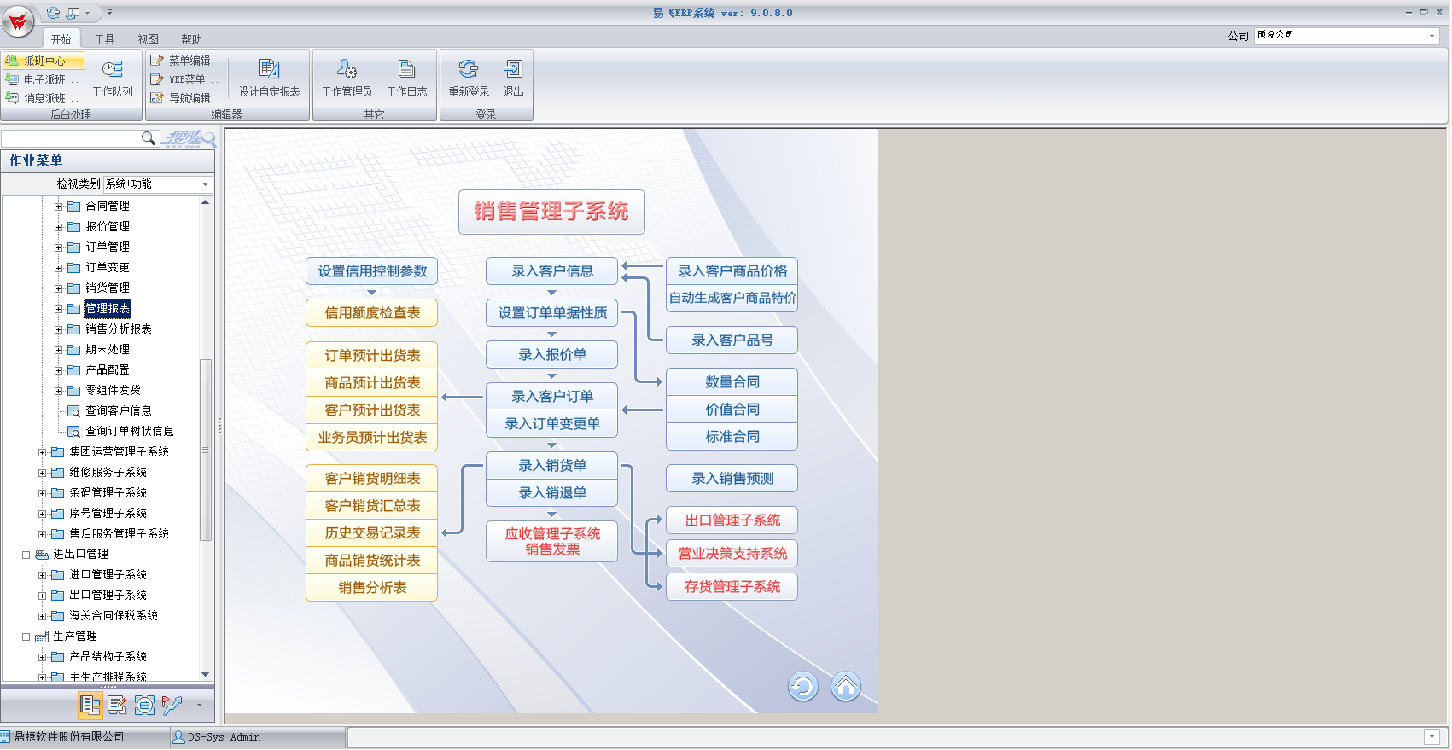Image resolution: width=1452 pixels, height=750 pixels.
Task: Switch to the 视图 ribbon tab
Action: coord(148,39)
